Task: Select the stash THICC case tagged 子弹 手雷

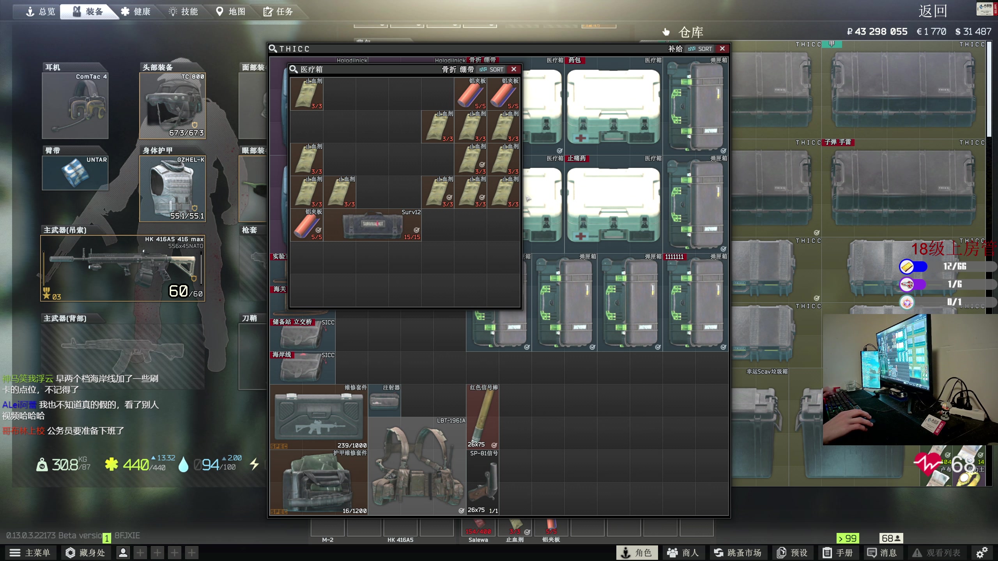Action: (x=904, y=188)
